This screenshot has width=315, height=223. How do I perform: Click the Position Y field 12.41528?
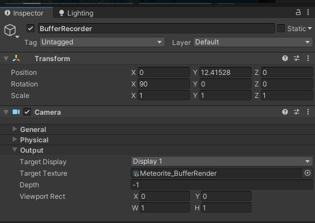pyautogui.click(x=225, y=73)
